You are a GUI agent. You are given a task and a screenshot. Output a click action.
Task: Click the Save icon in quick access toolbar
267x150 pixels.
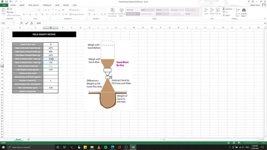pos(6,2)
